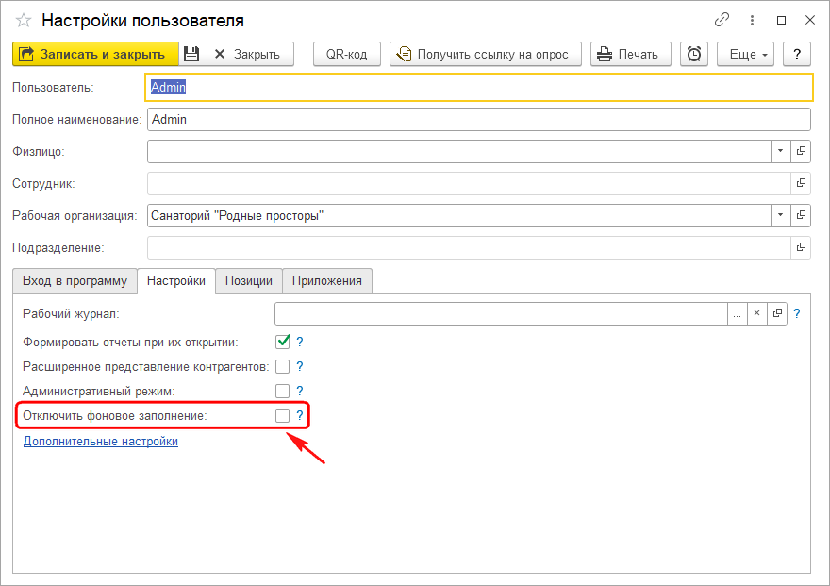Click the floppy disk save icon

[x=191, y=54]
